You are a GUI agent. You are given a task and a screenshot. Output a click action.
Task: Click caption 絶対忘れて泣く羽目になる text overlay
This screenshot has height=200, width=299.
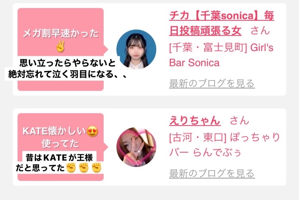coord(67,74)
